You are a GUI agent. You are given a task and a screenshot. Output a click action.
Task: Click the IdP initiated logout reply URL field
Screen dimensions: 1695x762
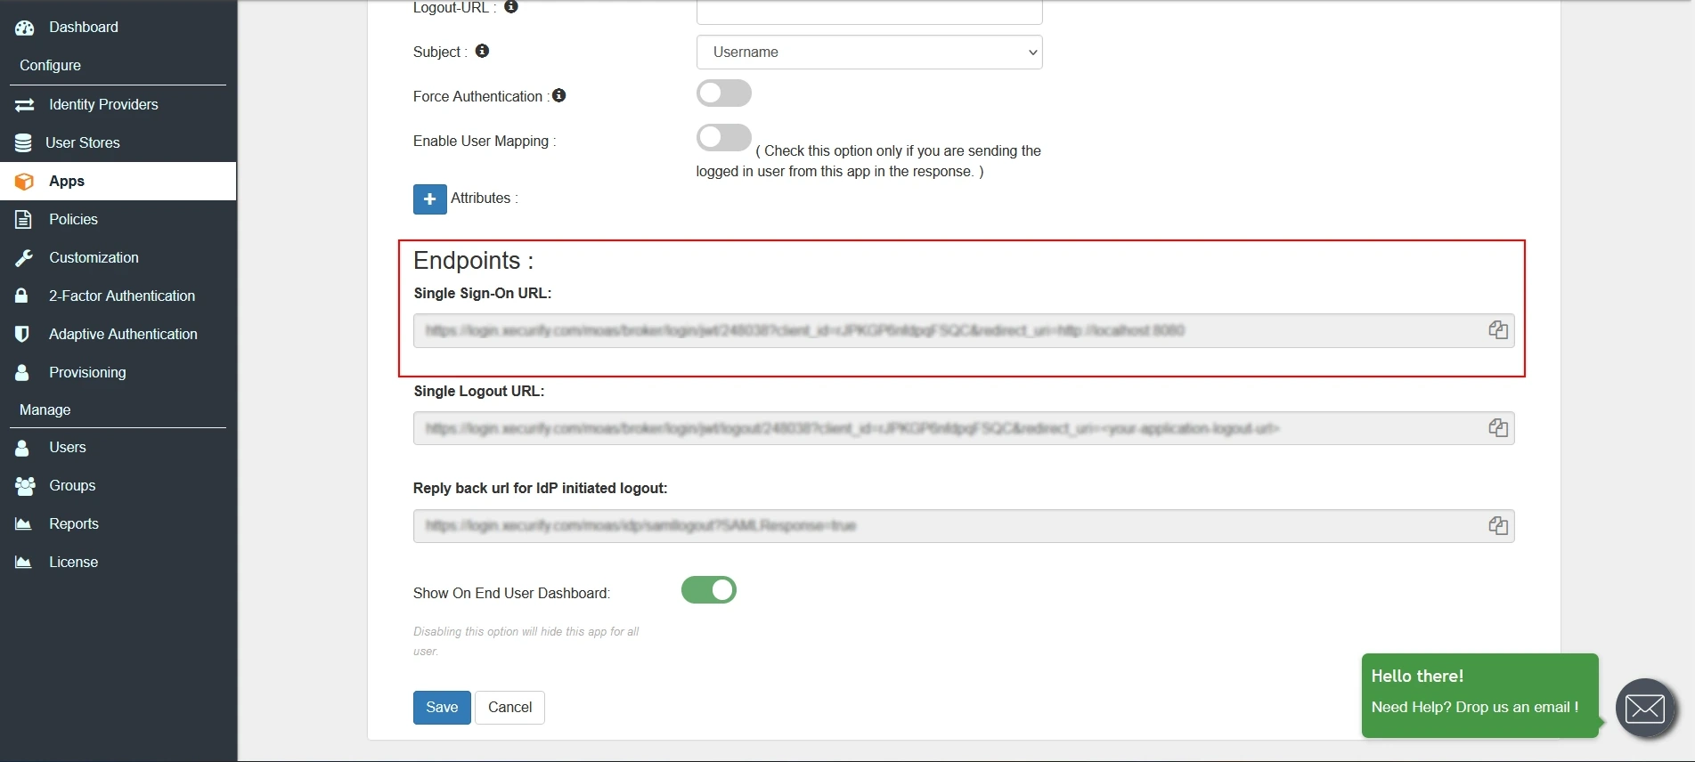[964, 525]
